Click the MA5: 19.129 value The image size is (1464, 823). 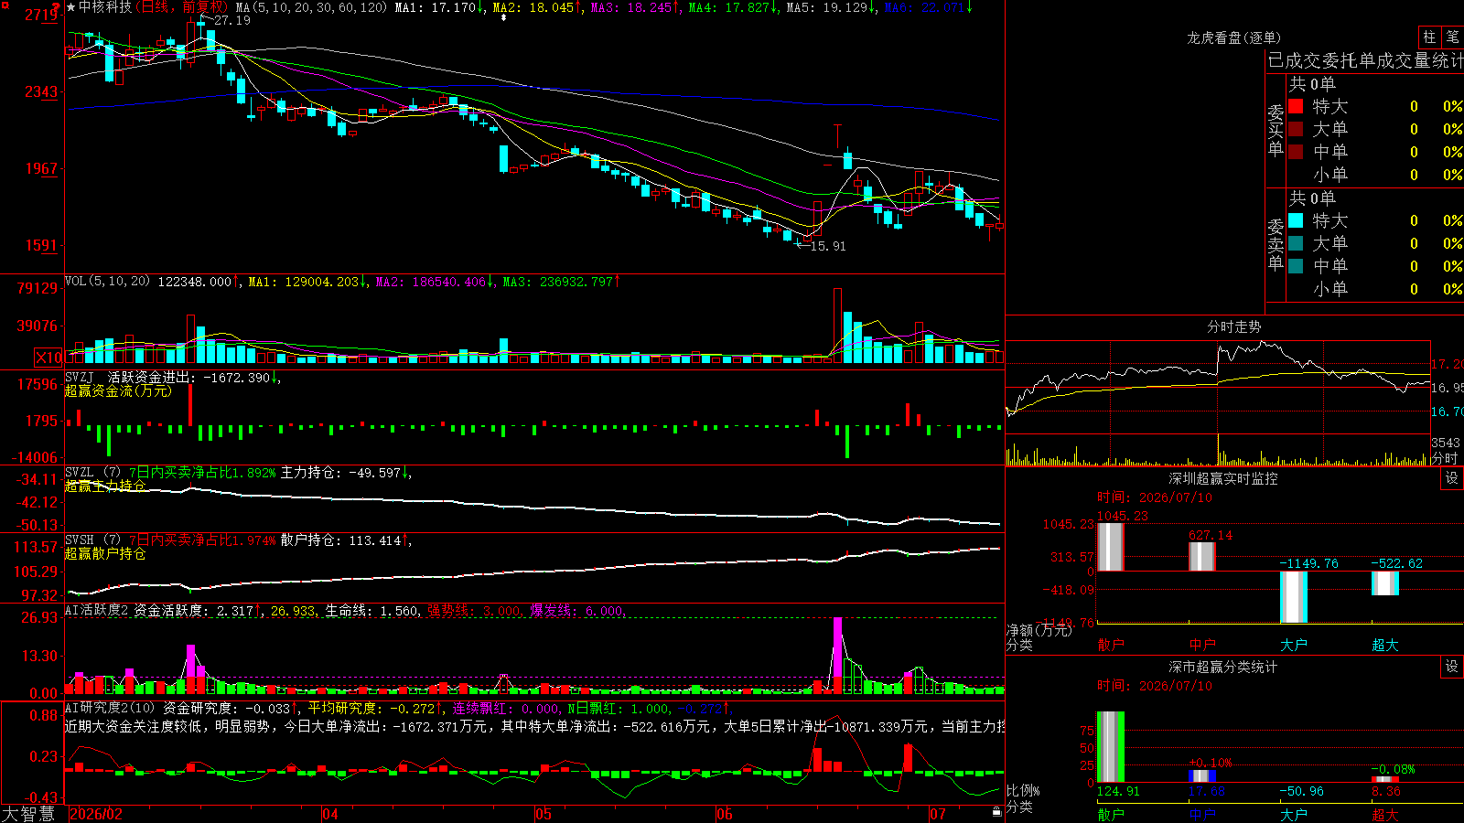point(832,7)
